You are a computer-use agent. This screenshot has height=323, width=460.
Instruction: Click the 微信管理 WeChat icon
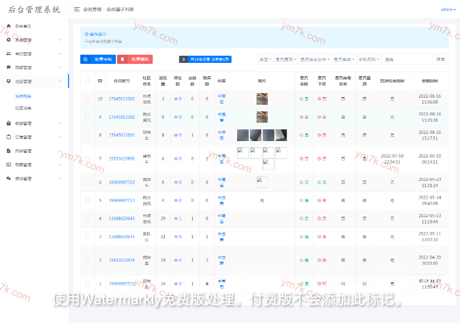(9, 178)
